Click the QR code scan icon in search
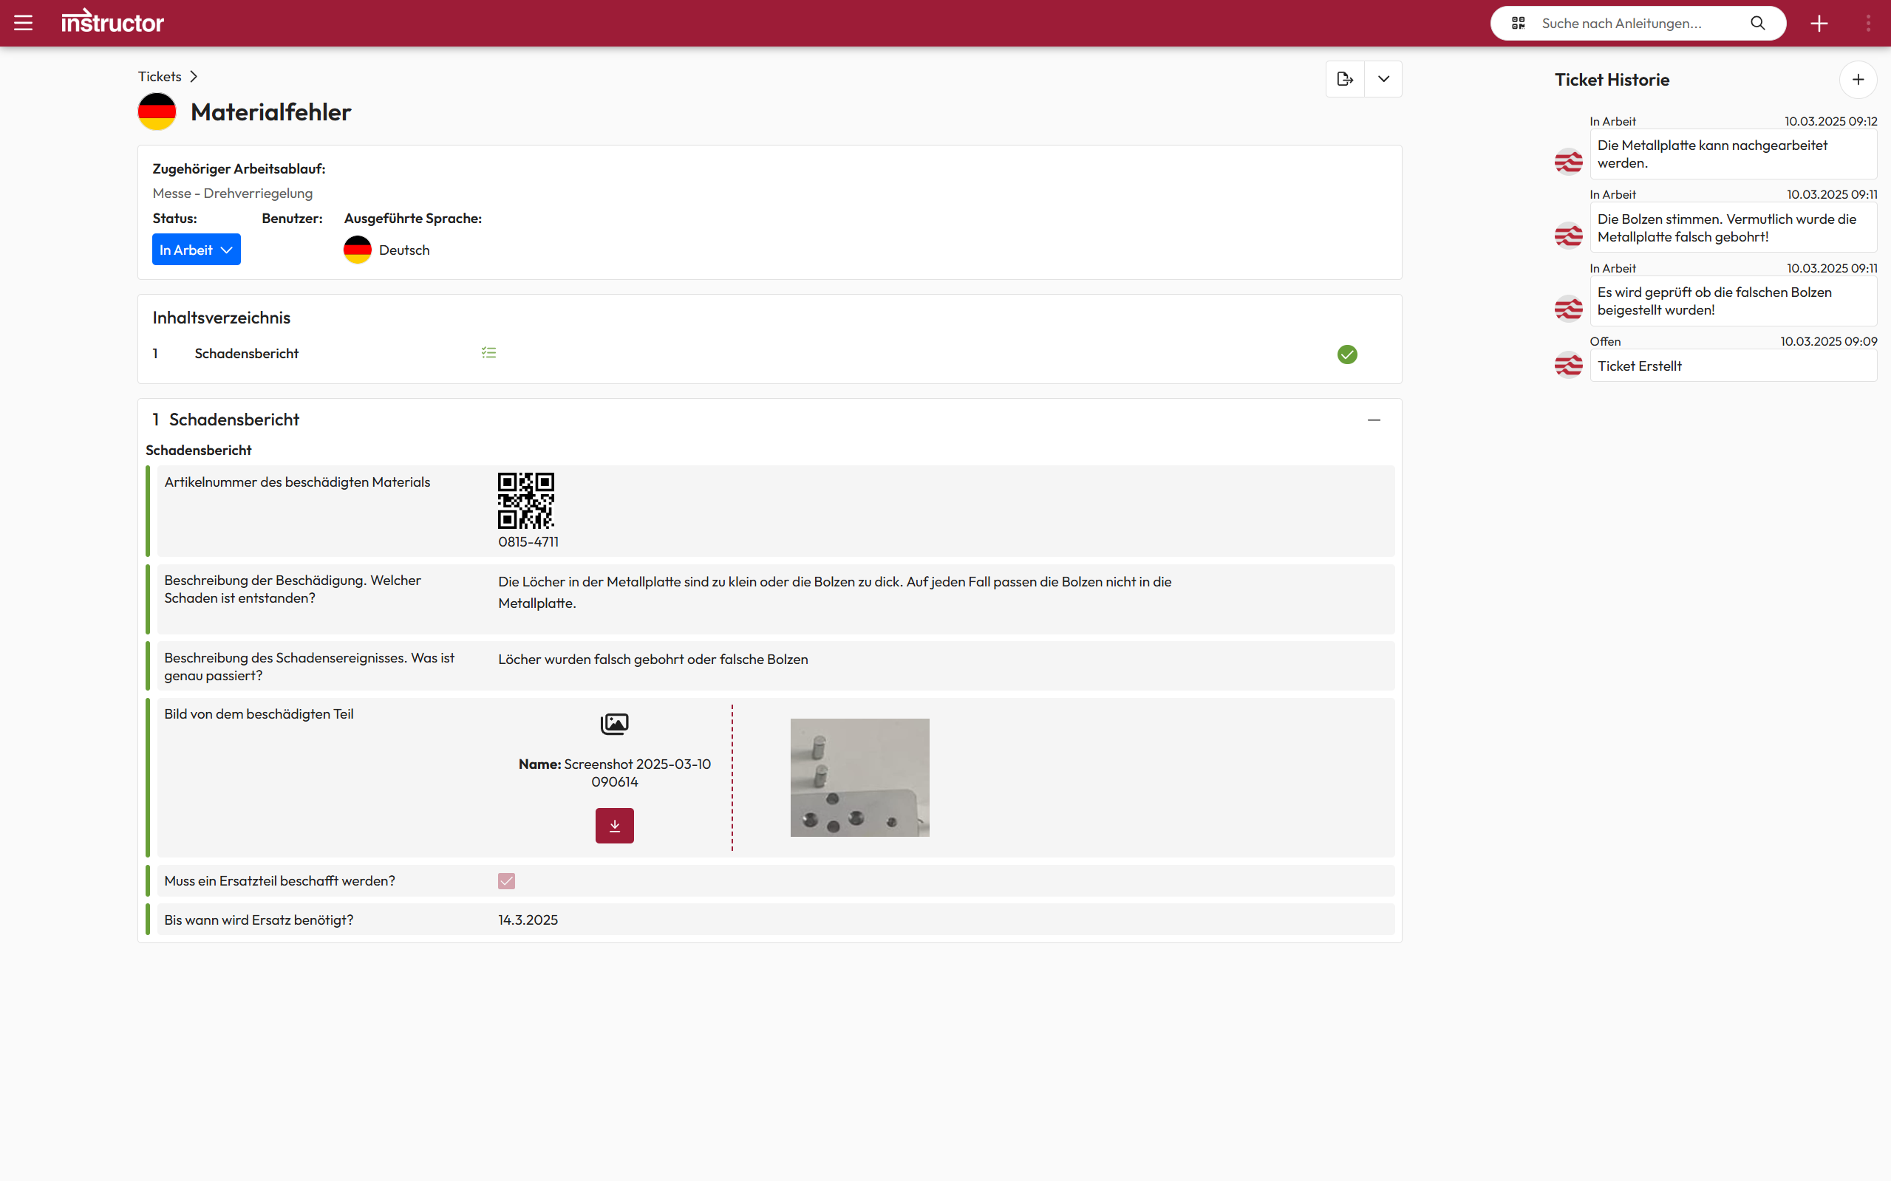This screenshot has width=1891, height=1181. (x=1518, y=24)
